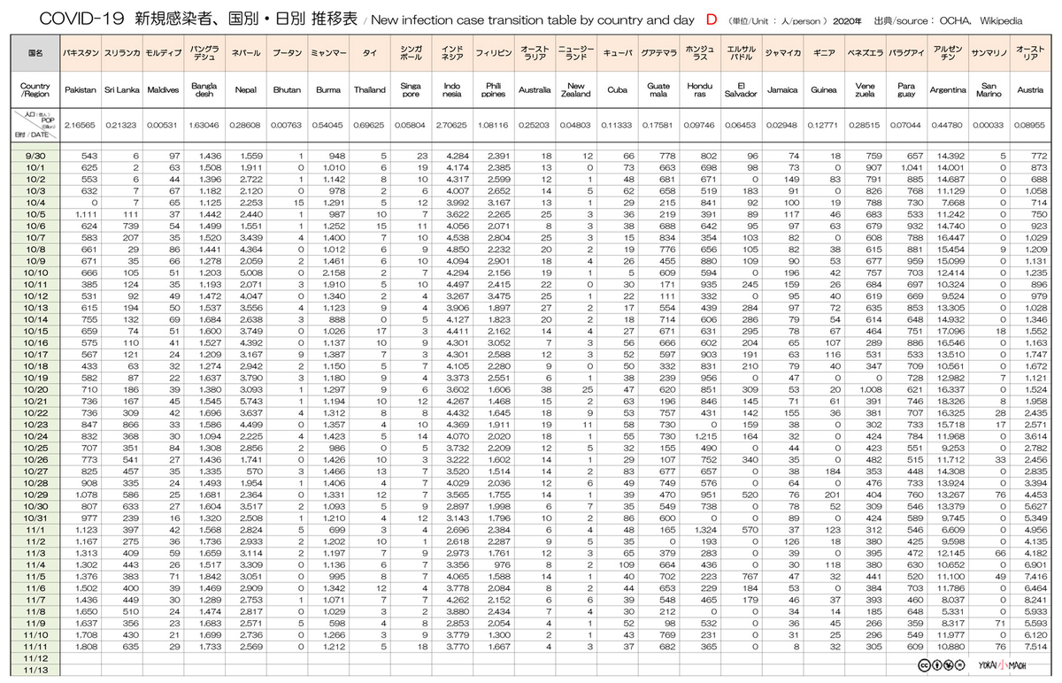Click the Guinea column header
Viewport: 1062px width, 683px height.
tap(824, 90)
